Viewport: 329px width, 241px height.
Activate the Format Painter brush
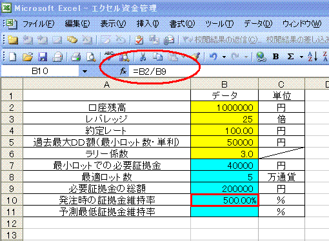pos(195,57)
